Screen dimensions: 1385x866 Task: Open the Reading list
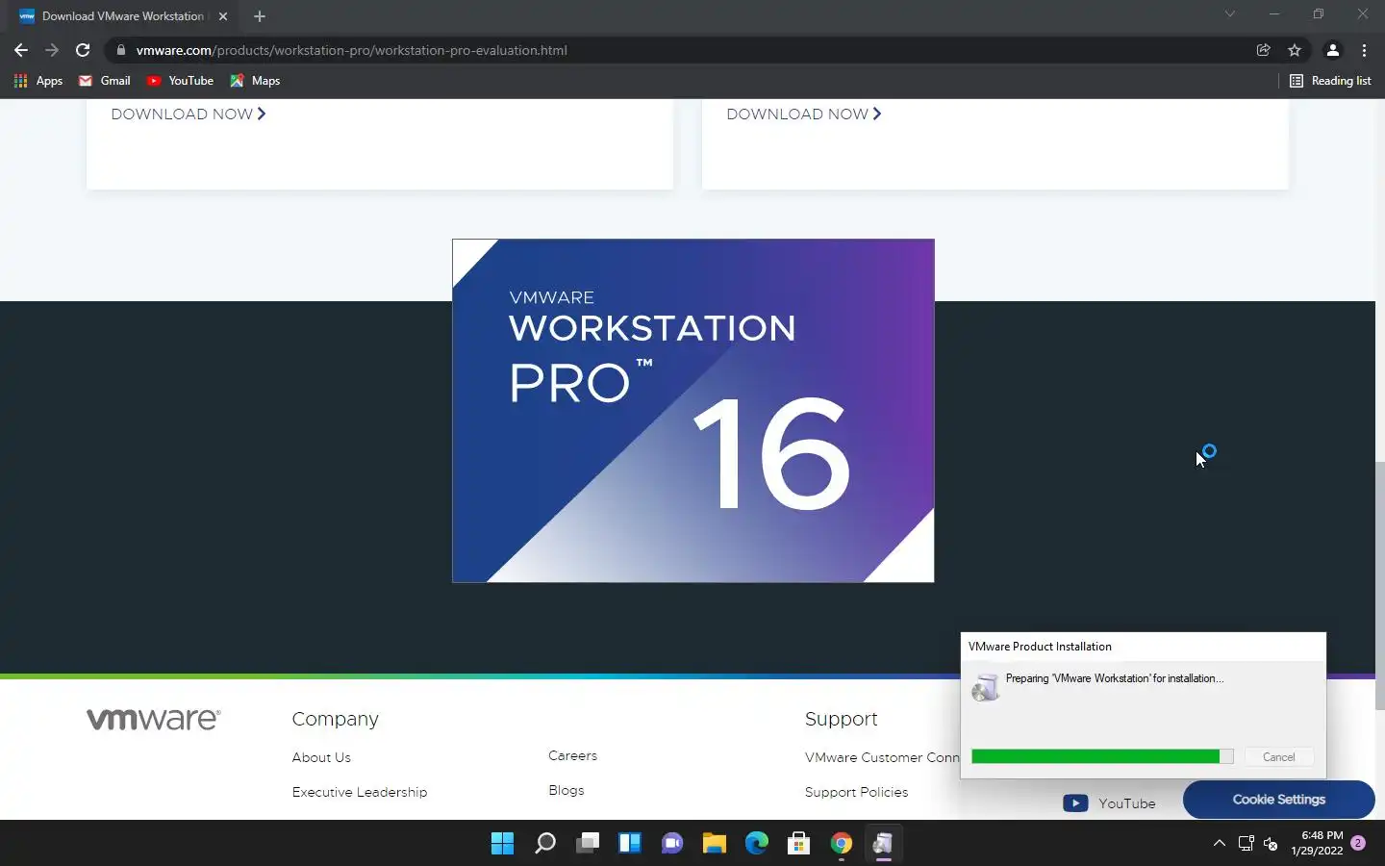tap(1330, 81)
